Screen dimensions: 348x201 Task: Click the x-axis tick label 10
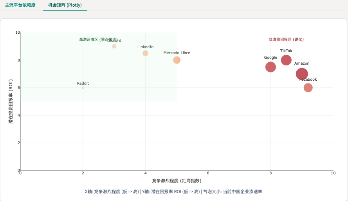(x=333, y=173)
